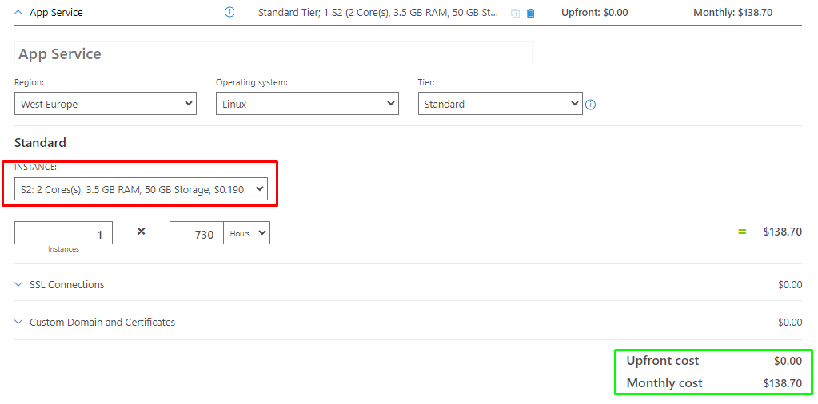Open the Region dropdown showing West Europe
818x404 pixels.
106,104
